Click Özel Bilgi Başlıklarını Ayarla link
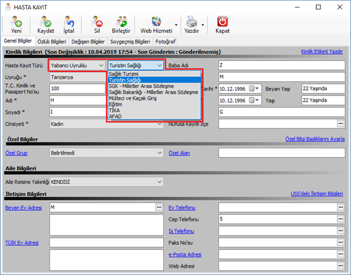 tap(314, 139)
